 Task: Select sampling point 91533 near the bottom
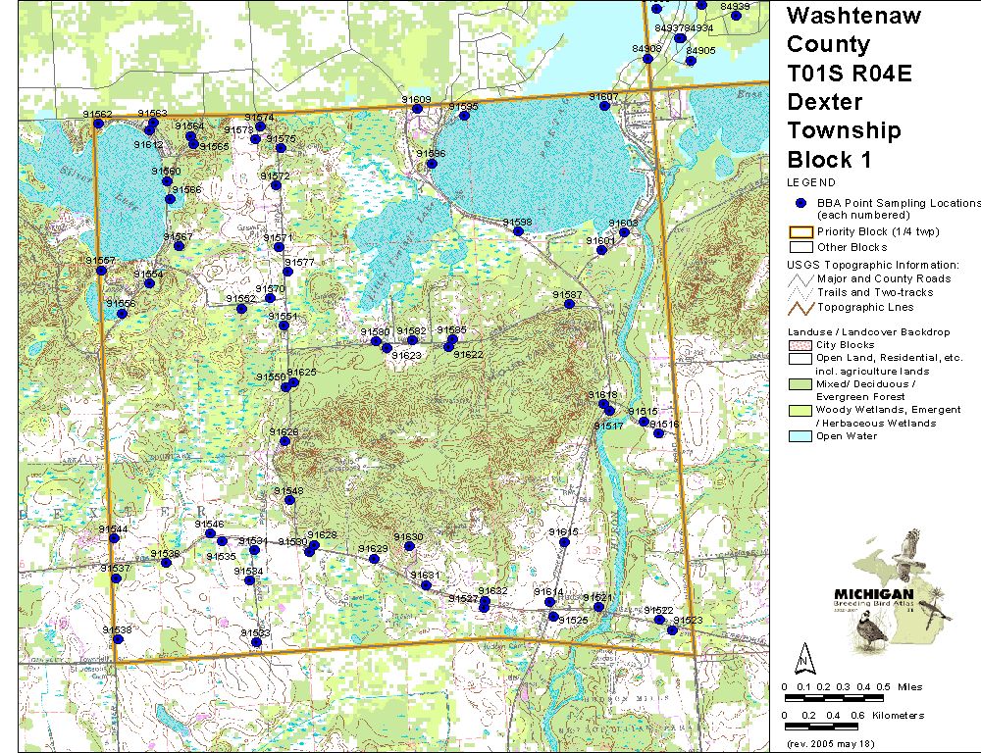click(256, 642)
